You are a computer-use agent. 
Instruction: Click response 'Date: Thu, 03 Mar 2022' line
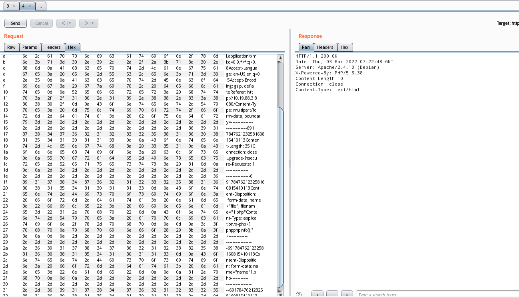344,62
